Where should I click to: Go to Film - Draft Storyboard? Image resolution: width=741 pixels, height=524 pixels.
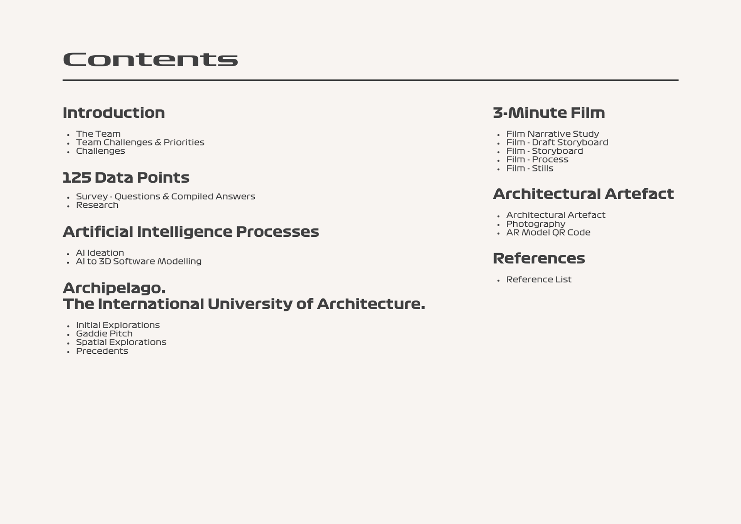tap(557, 142)
